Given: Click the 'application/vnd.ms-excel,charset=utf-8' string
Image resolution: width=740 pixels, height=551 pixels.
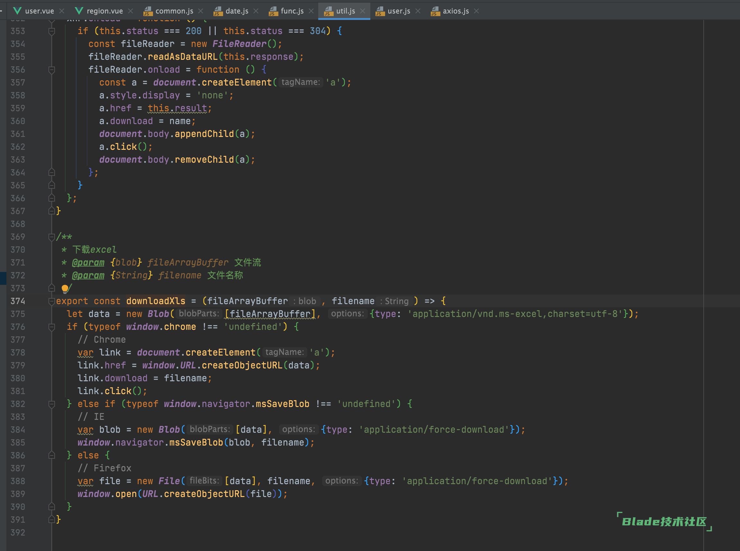Looking at the screenshot, I should pos(515,314).
